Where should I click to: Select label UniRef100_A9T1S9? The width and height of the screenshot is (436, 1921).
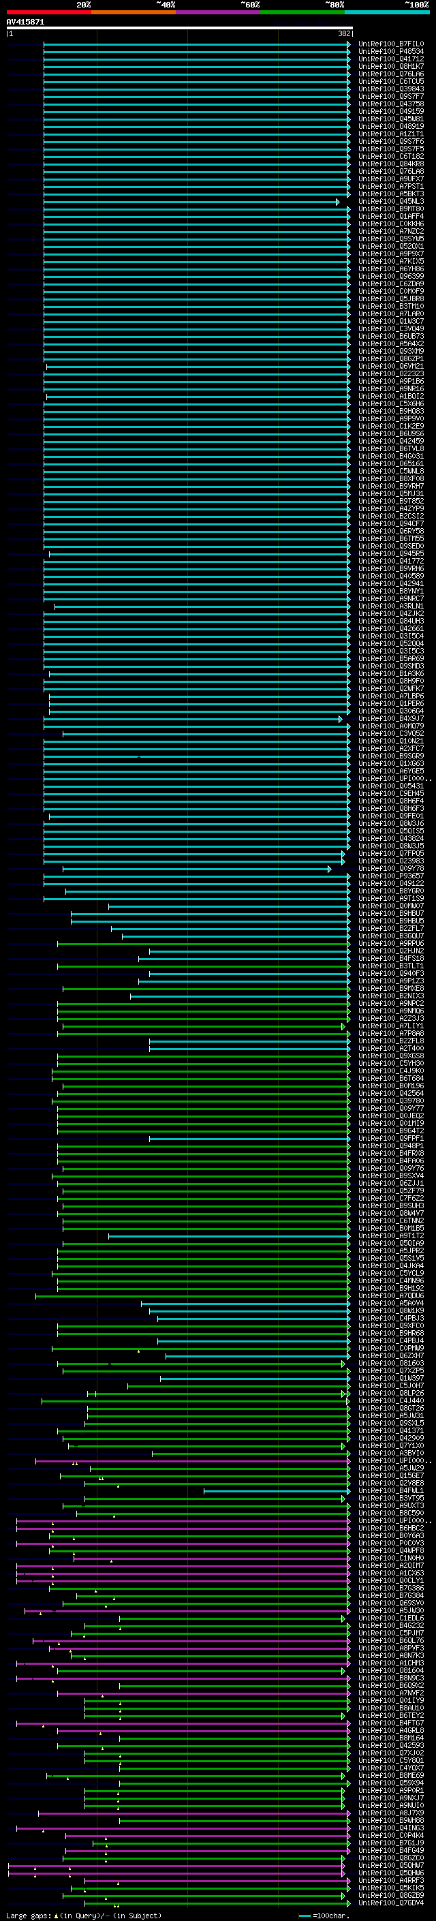tap(390, 899)
